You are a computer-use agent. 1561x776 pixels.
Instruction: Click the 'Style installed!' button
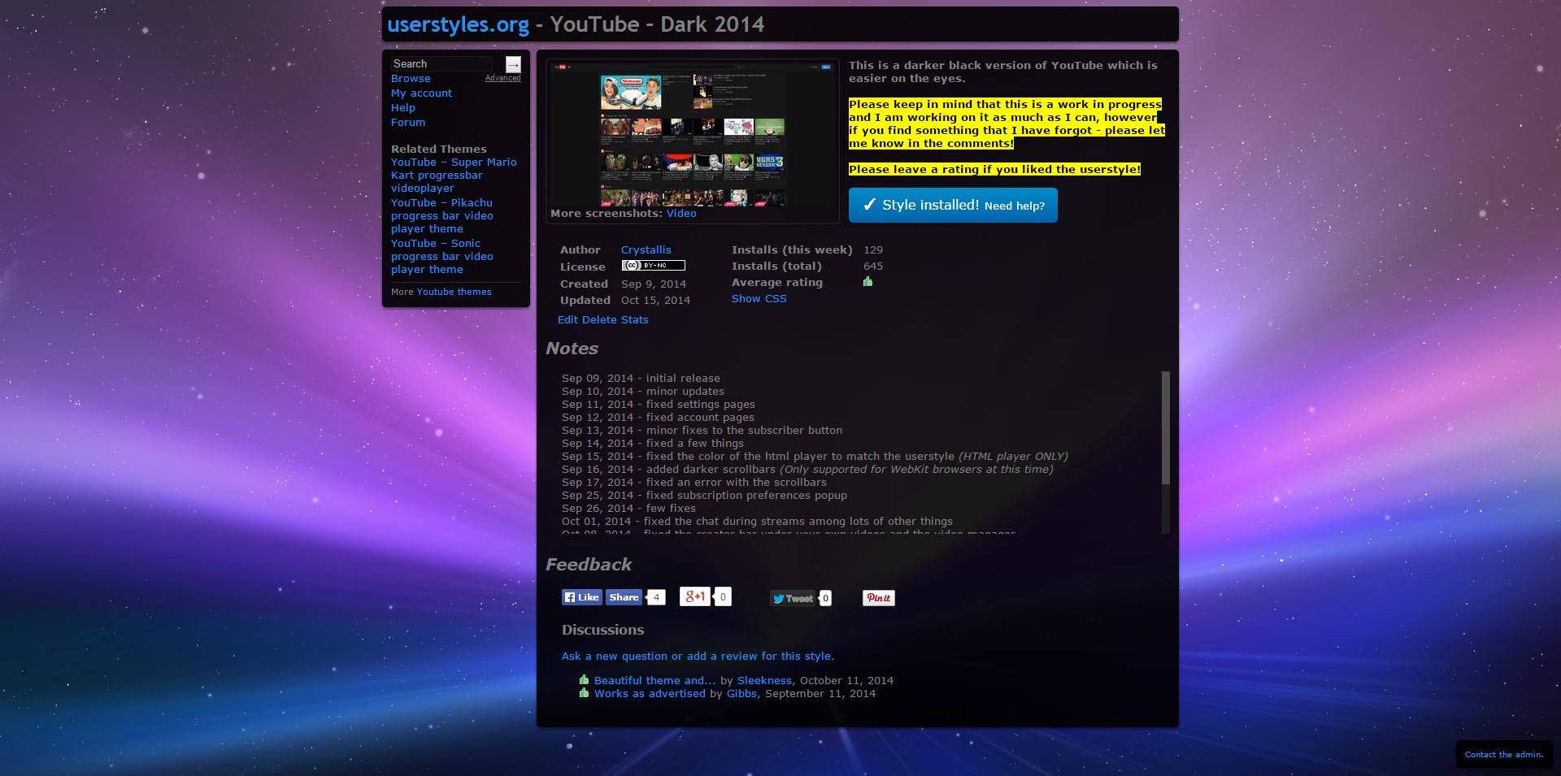[x=953, y=205]
